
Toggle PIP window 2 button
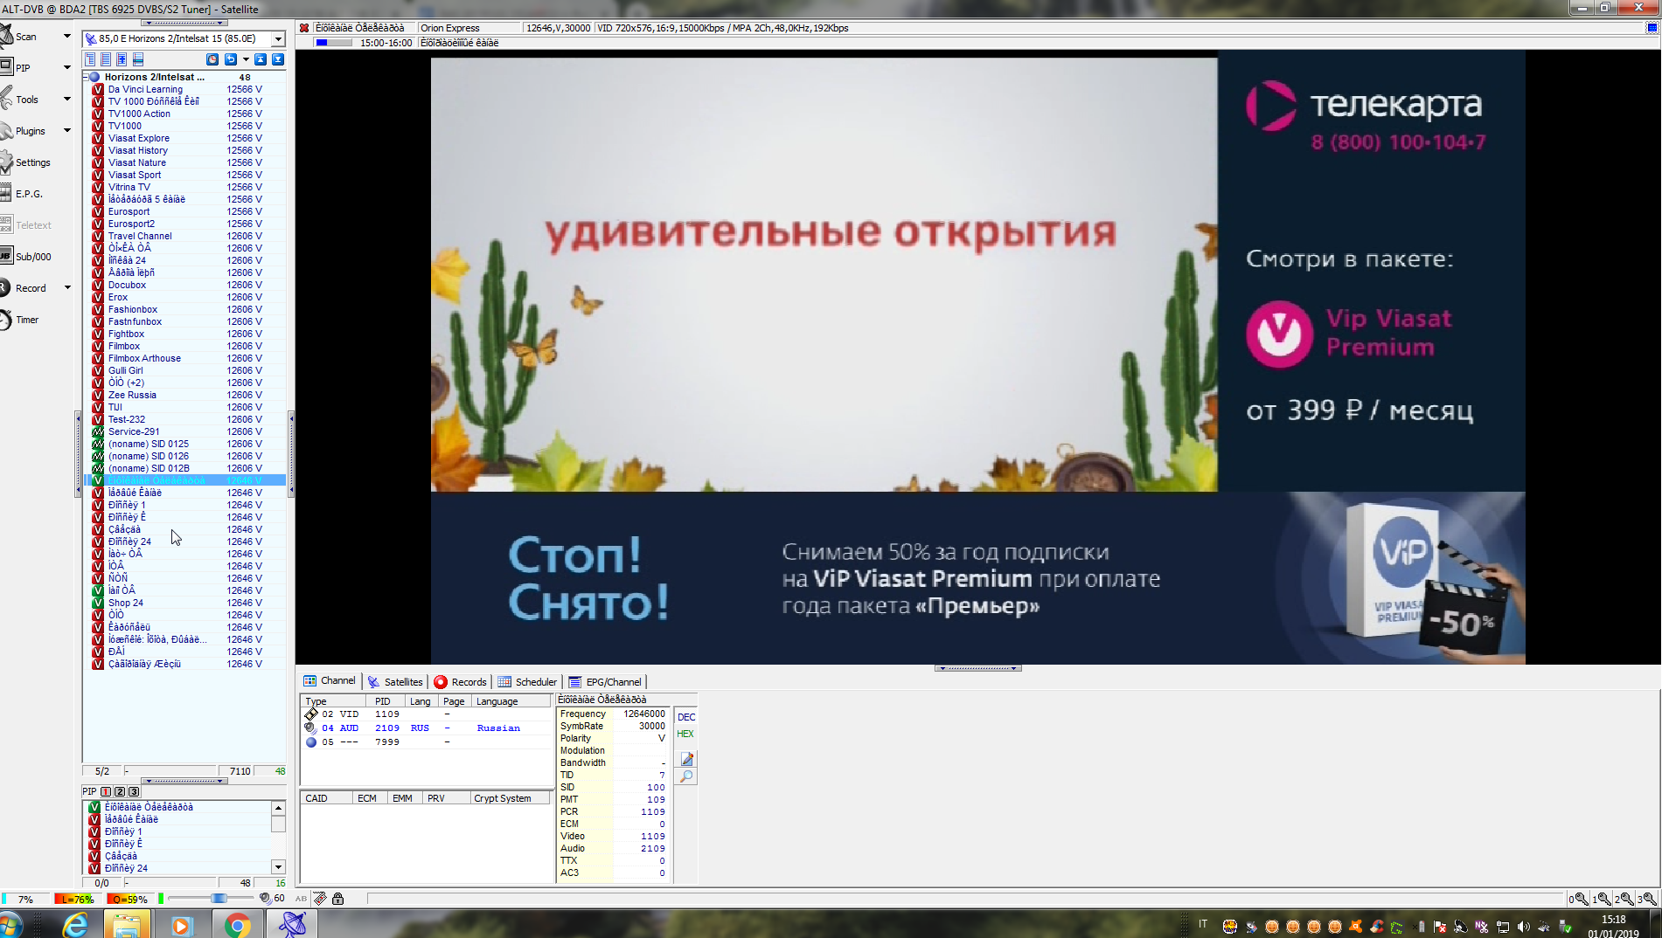(120, 791)
